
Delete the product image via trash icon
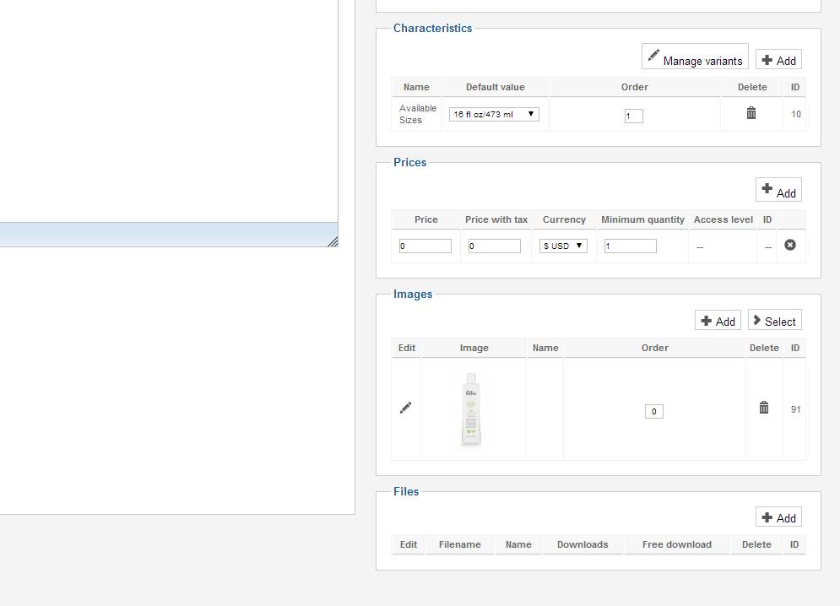(764, 408)
